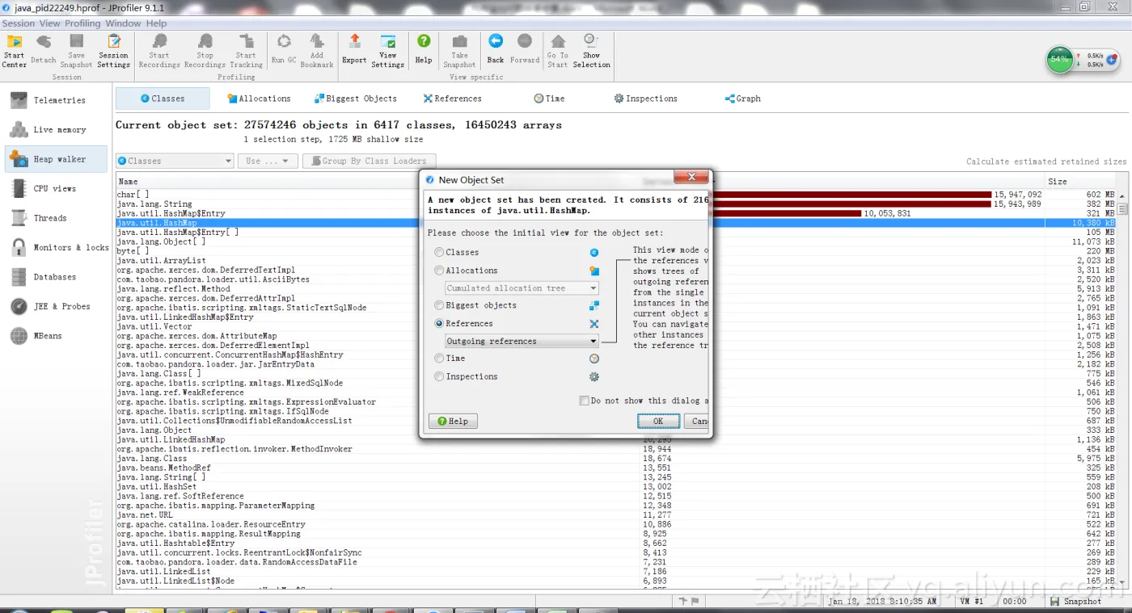Click Show Selection toolbar icon
This screenshot has height=613, width=1132.
[592, 50]
